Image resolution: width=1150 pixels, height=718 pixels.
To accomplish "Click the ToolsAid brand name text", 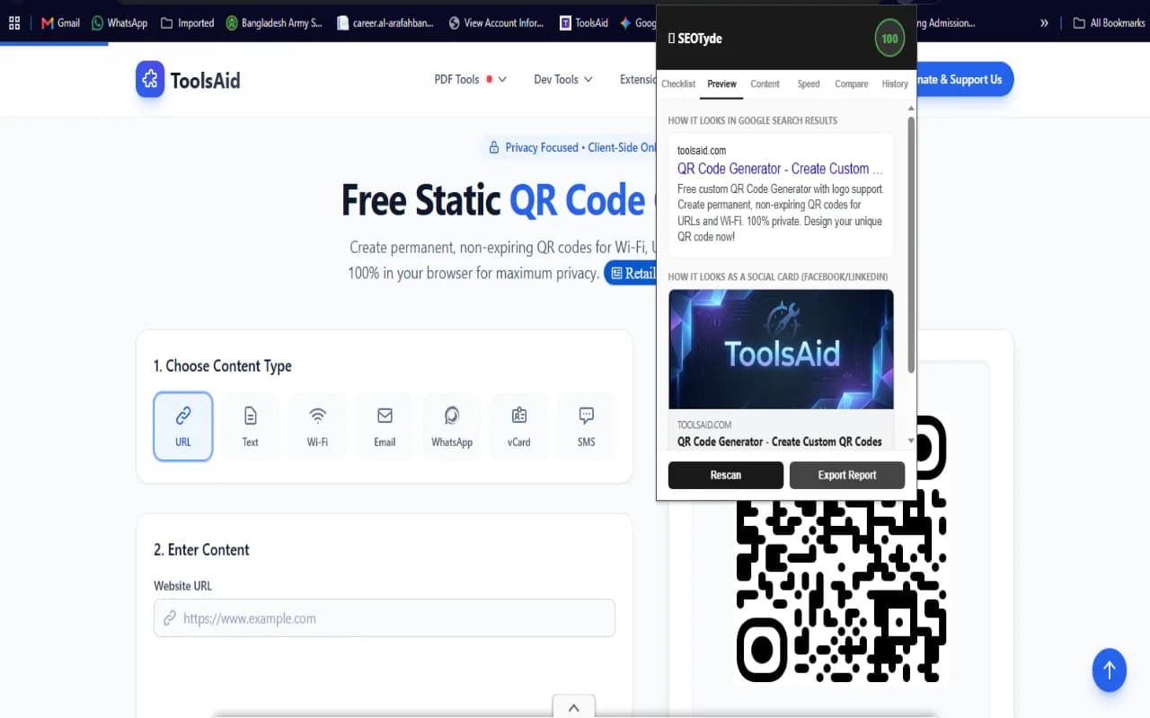I will 206,80.
